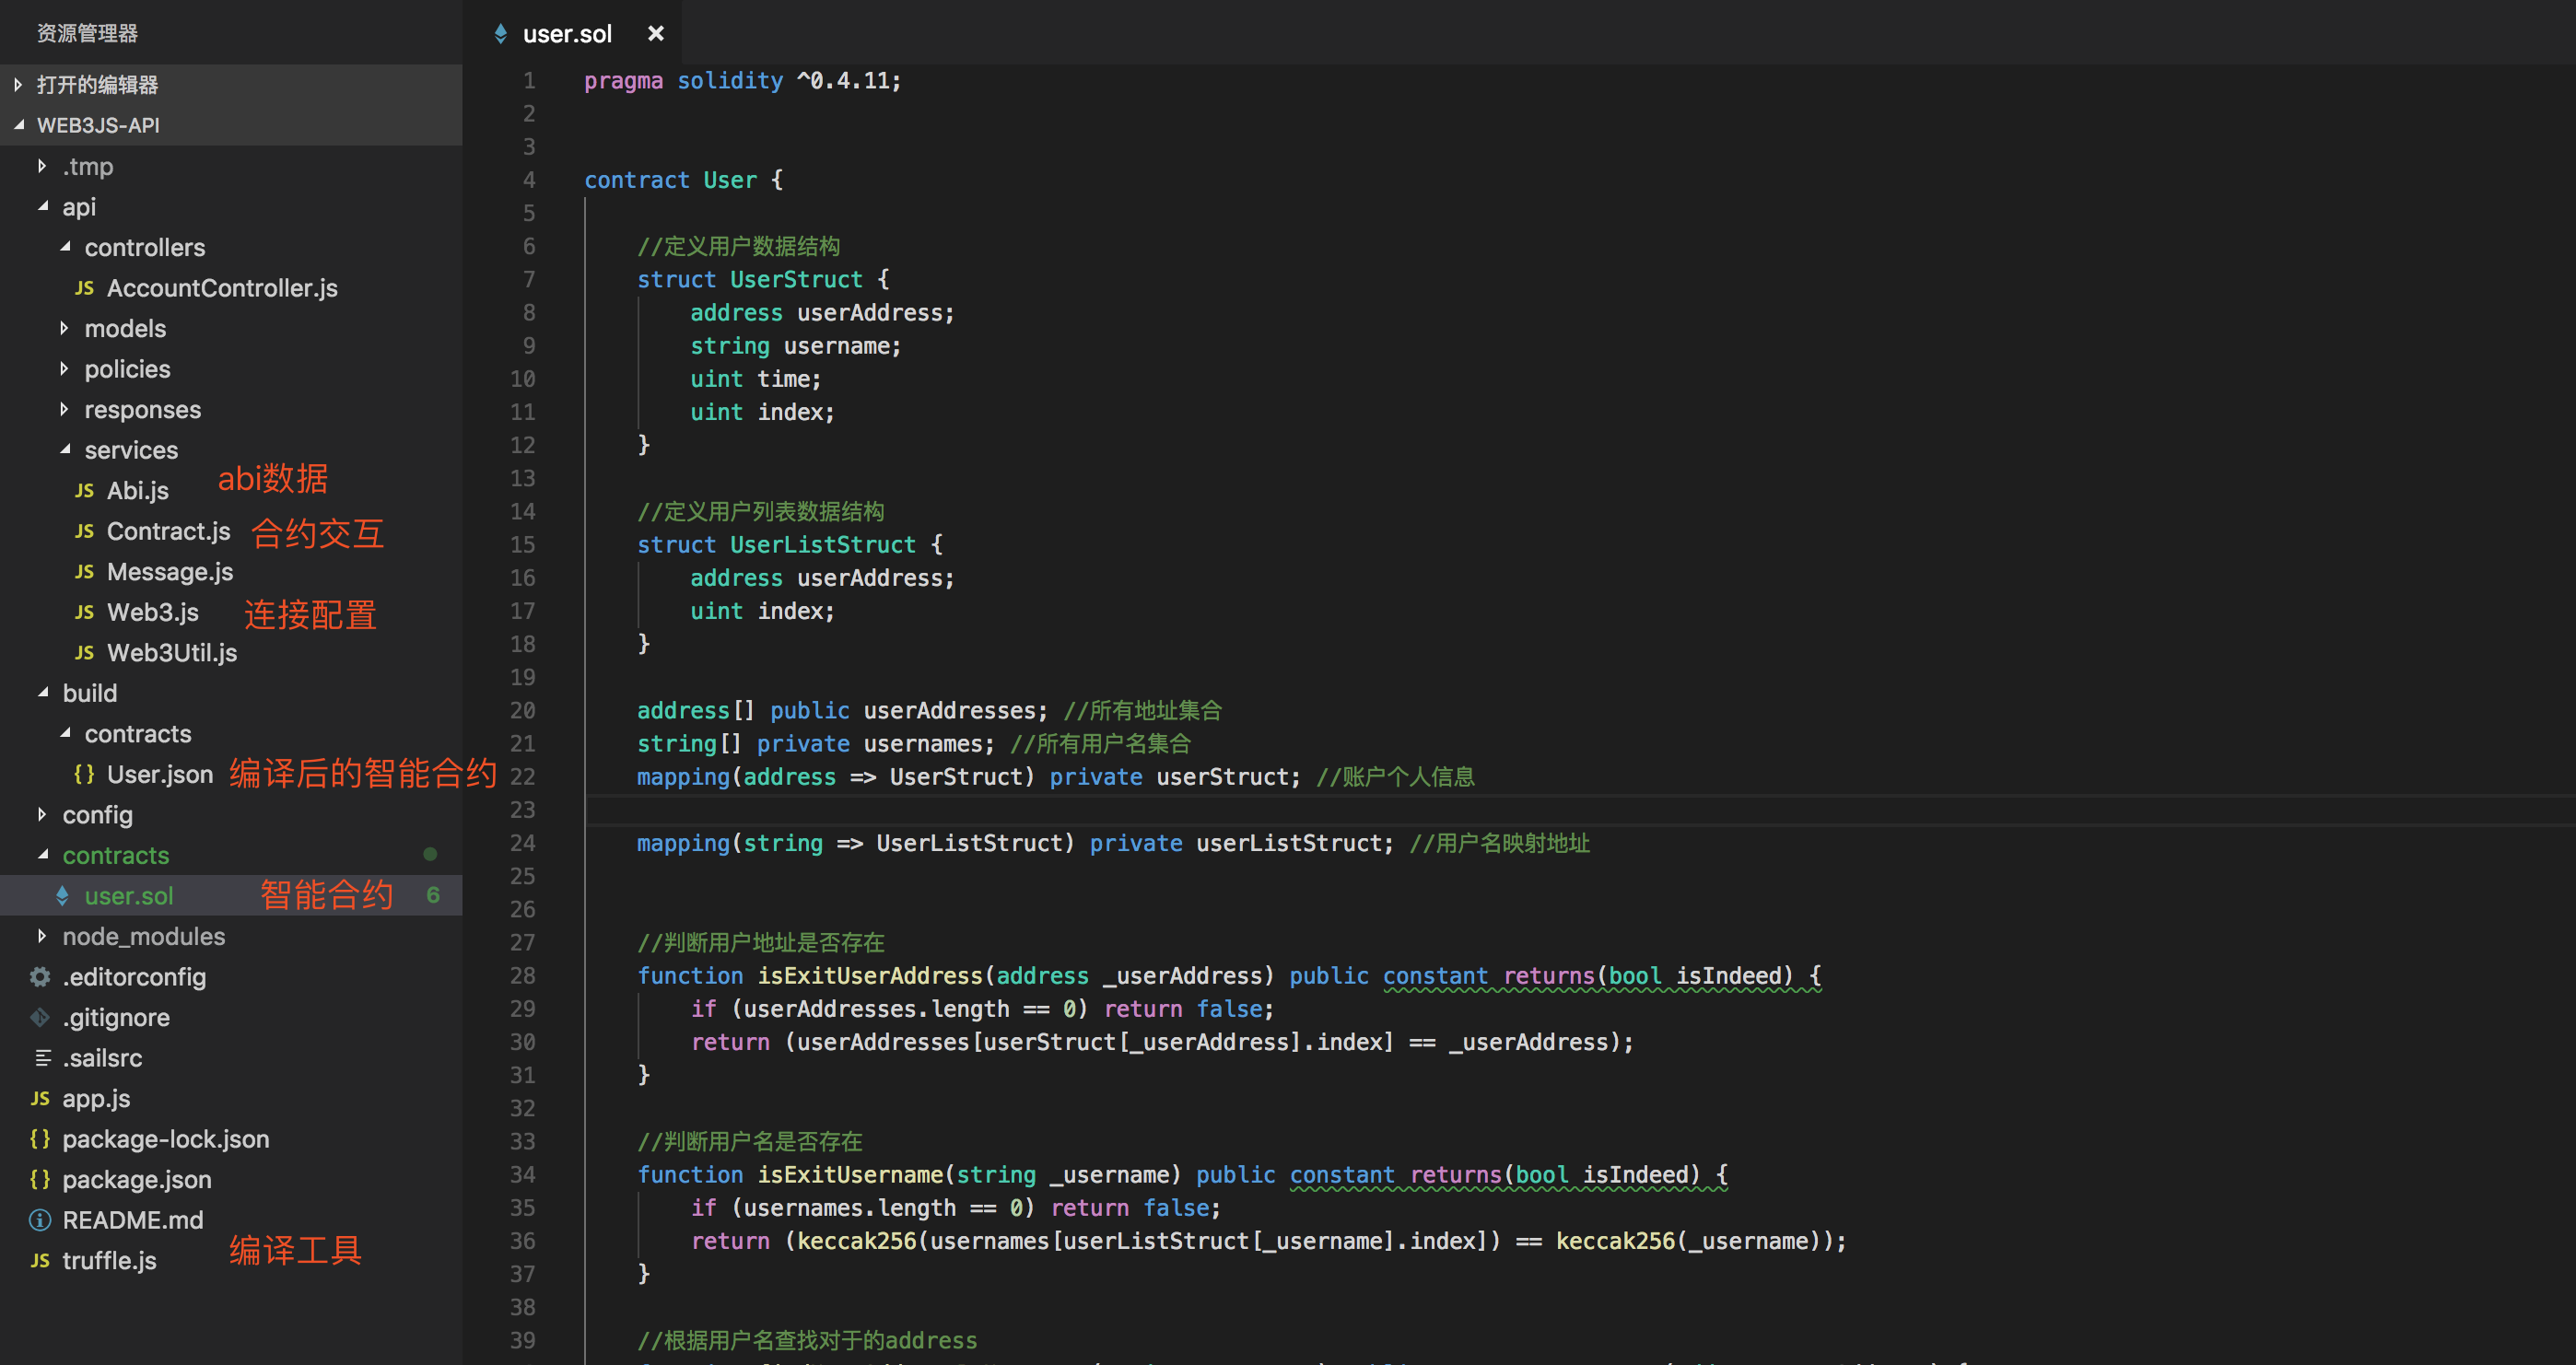Click JS icon beside Message.js
Image resolution: width=2576 pixels, height=1365 pixels.
coord(84,572)
